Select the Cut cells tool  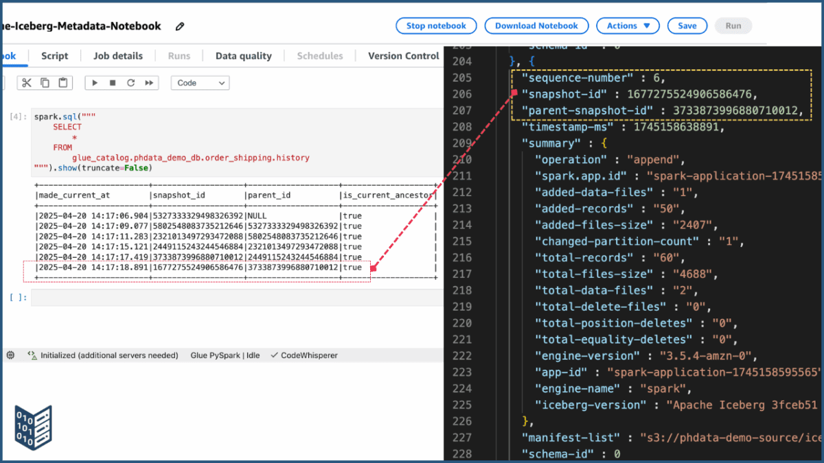coord(25,82)
